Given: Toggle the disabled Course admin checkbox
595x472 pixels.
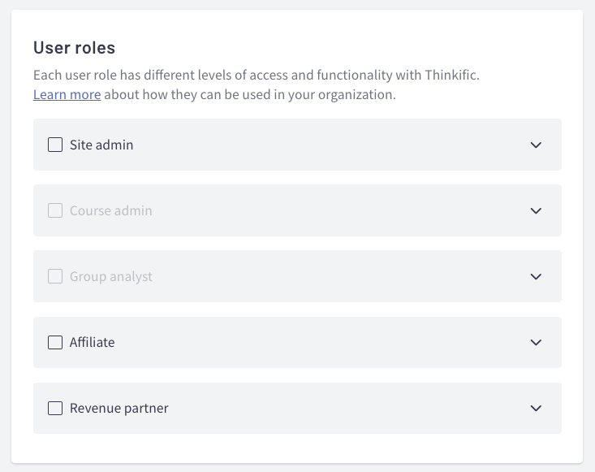Looking at the screenshot, I should click(x=55, y=210).
